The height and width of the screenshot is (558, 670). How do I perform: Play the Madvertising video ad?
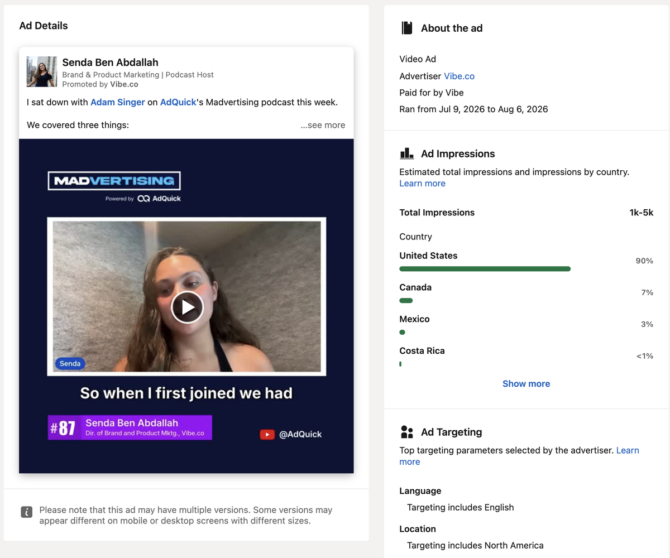coord(187,307)
